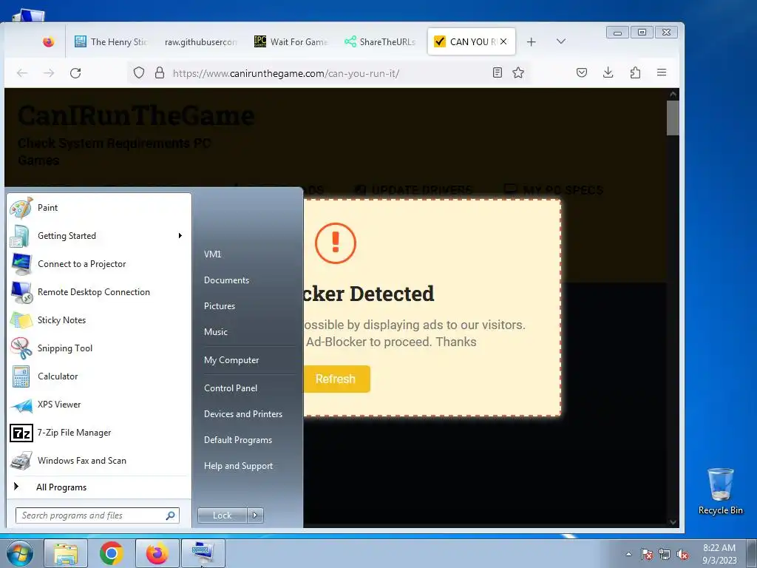Image resolution: width=757 pixels, height=568 pixels.
Task: Open a new Firefox tab
Action: click(531, 42)
